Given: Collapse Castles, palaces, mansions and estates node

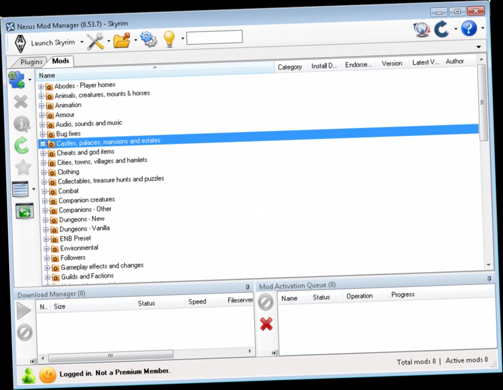Looking at the screenshot, I should (x=42, y=144).
